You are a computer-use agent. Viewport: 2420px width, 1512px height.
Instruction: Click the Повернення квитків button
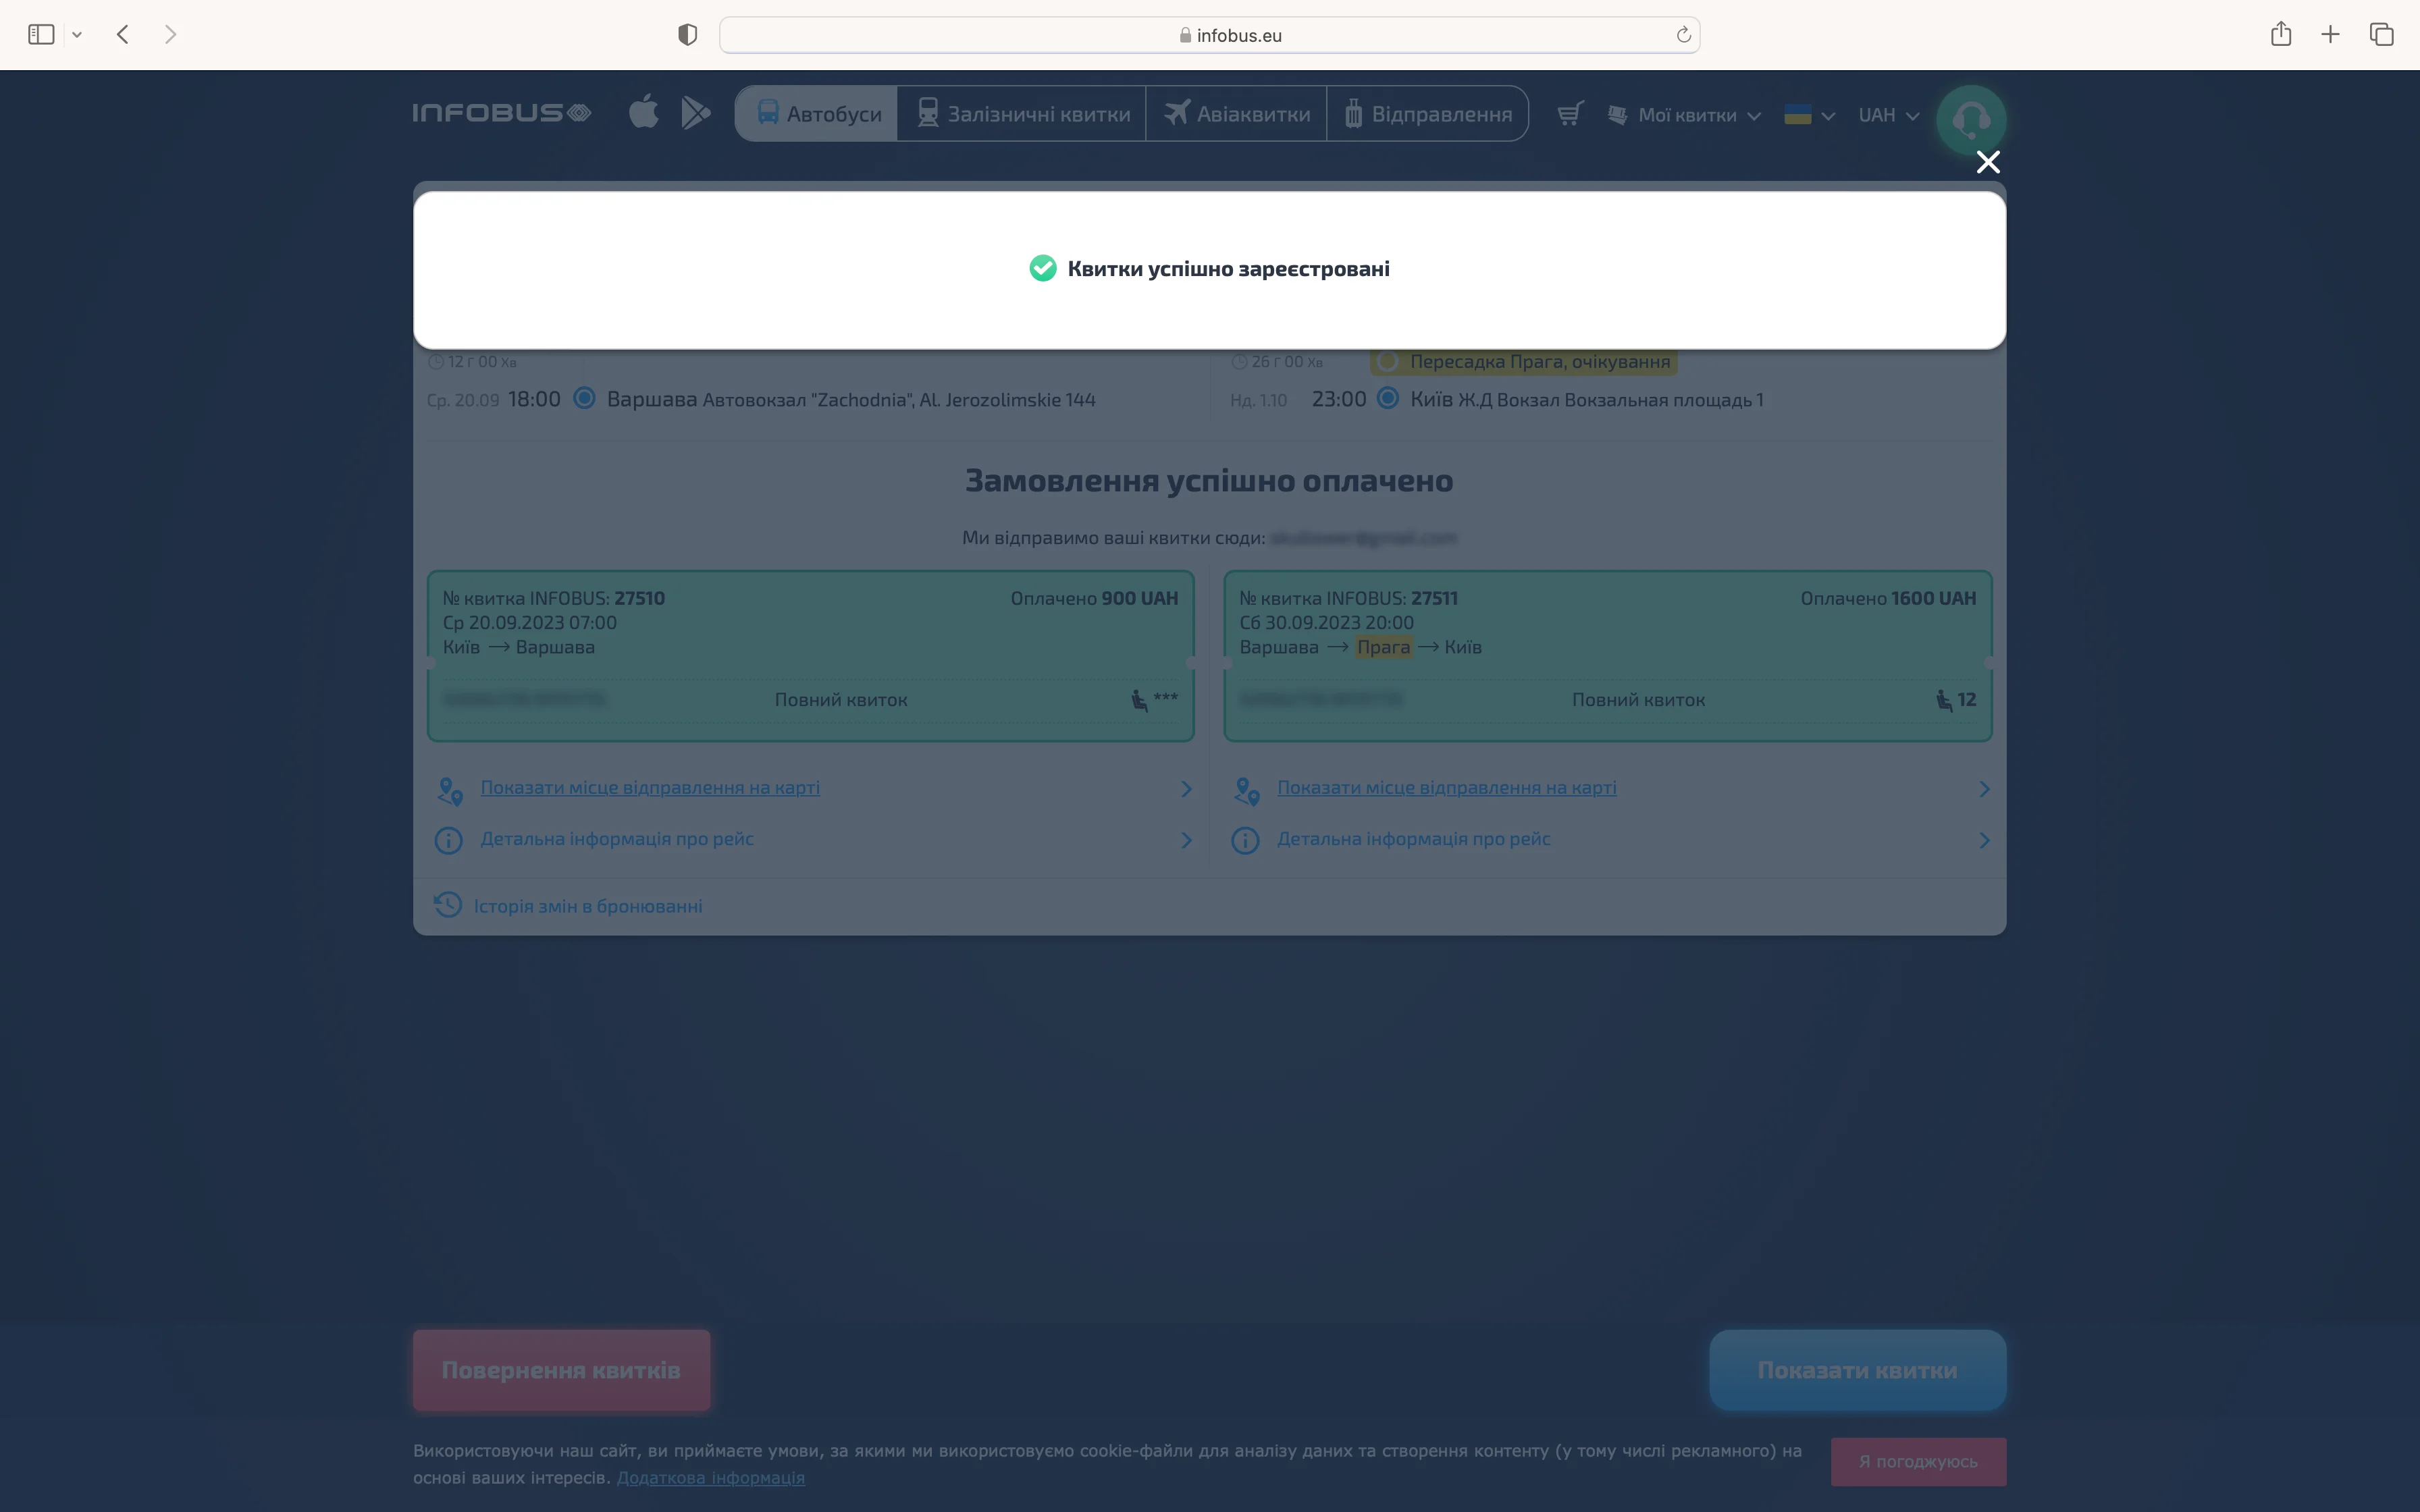pyautogui.click(x=561, y=1369)
